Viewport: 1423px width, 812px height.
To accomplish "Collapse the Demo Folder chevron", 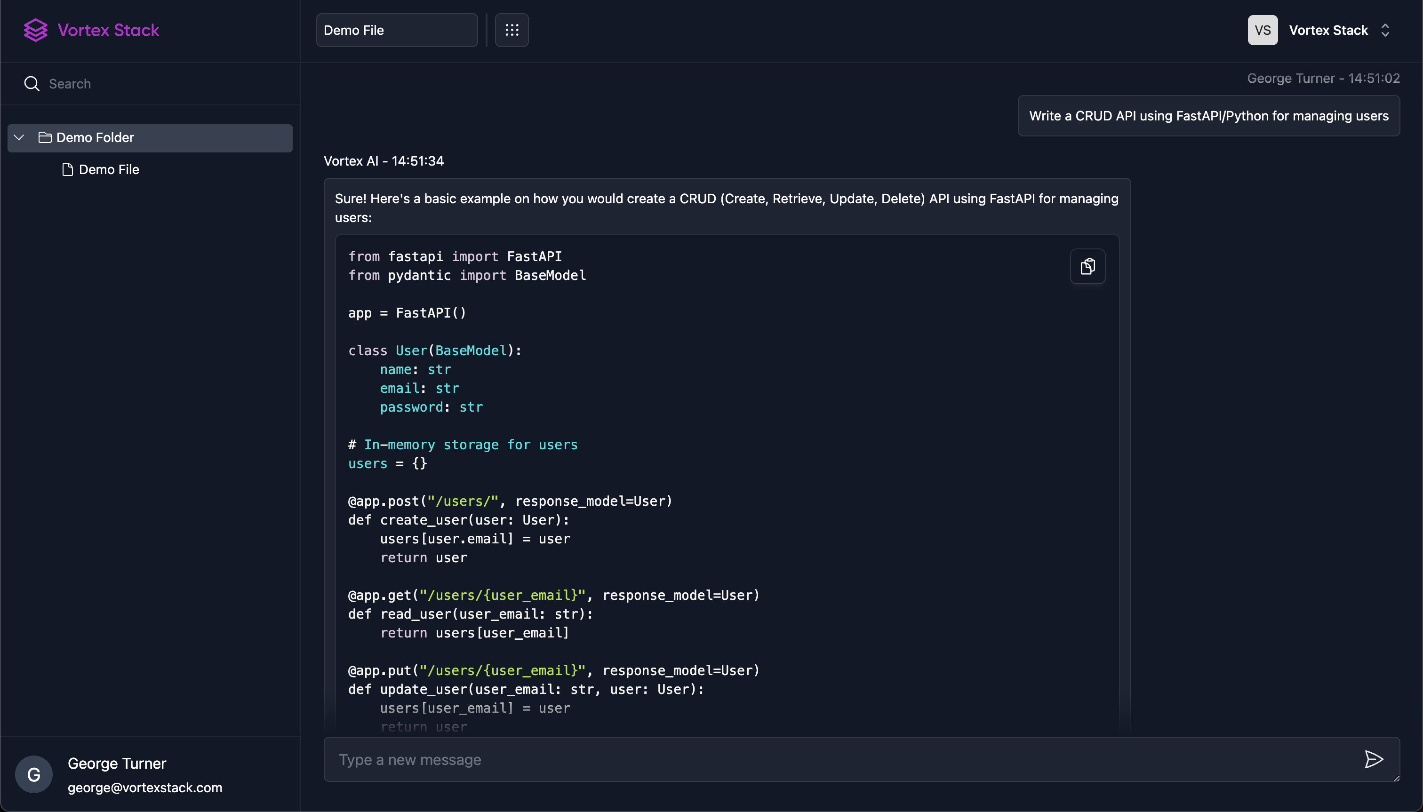I will click(x=21, y=137).
